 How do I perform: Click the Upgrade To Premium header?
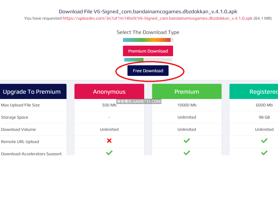[32, 92]
